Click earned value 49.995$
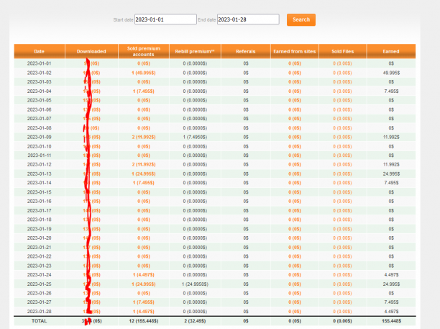440x329 pixels. [391, 73]
